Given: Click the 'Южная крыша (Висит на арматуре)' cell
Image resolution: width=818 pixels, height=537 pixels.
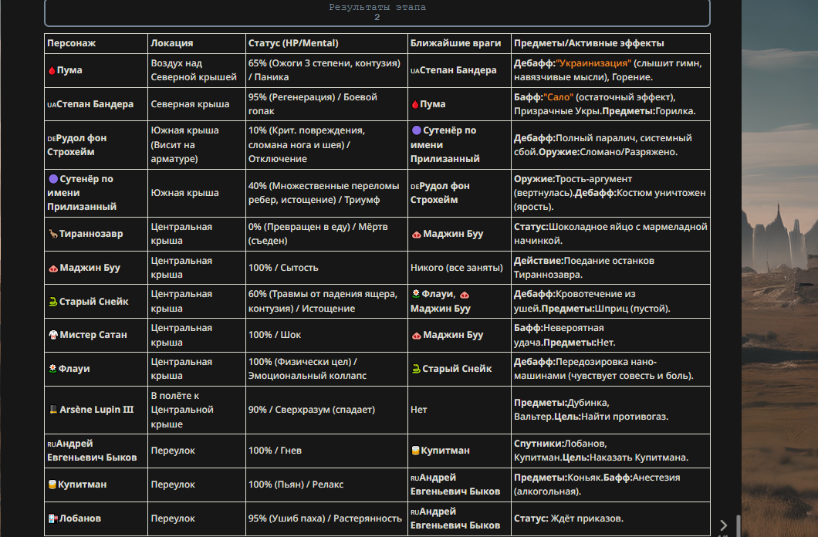Looking at the screenshot, I should click(197, 145).
